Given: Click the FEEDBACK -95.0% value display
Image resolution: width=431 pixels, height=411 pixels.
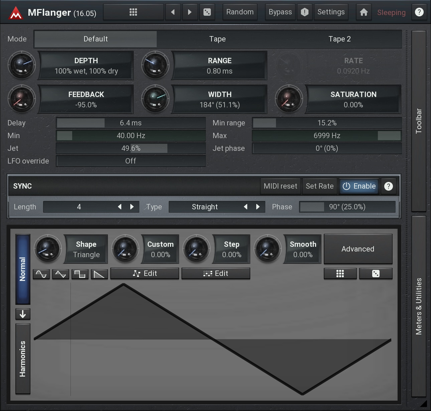Looking at the screenshot, I should pyautogui.click(x=86, y=99).
